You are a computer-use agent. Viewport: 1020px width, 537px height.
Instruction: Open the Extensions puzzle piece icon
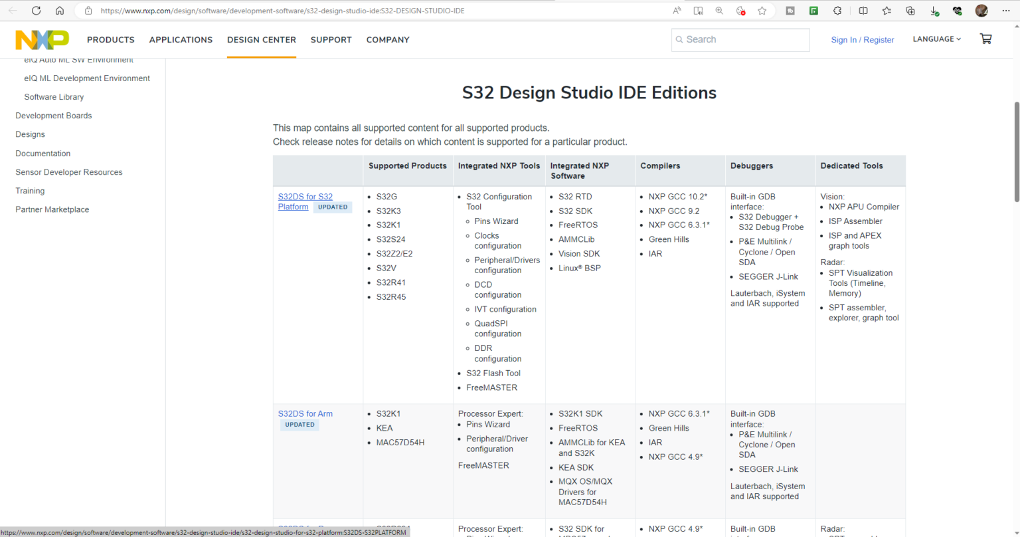pos(837,11)
